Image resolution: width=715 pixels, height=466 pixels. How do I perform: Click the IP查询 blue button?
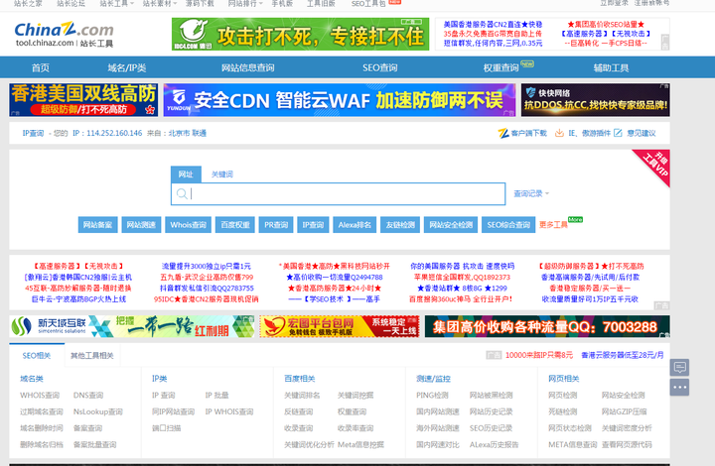coord(313,225)
